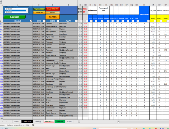This screenshot has width=169, height=129.
Task: Open the HOME column filter dropdown
Action: (x=58, y=21)
